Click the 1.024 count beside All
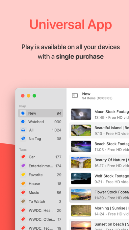Viewport: 129px width, 230px height. pos(56,130)
